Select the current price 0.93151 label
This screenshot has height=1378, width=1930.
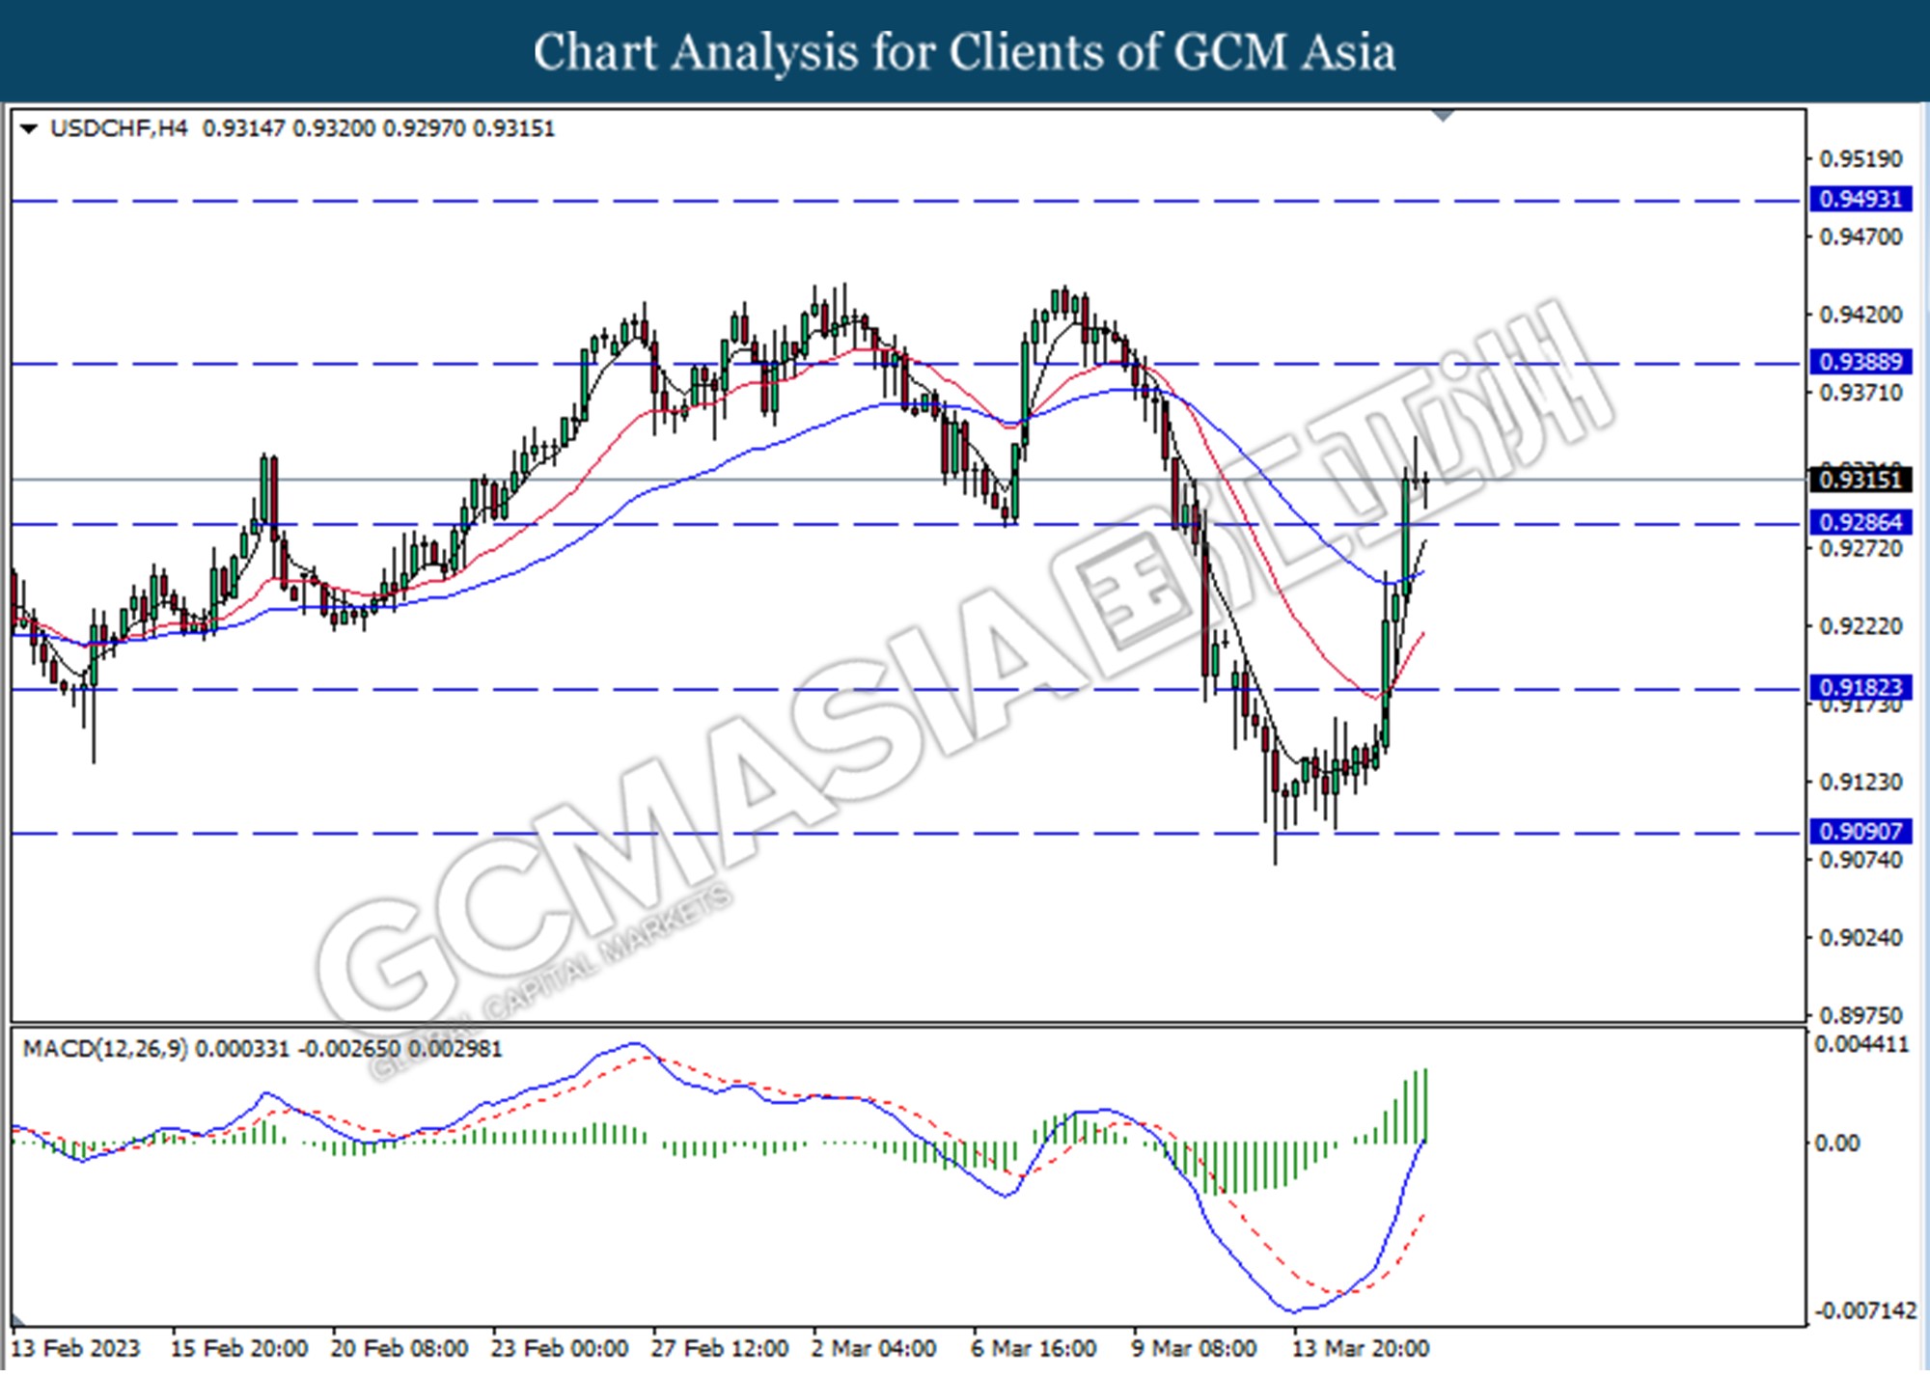click(1860, 480)
